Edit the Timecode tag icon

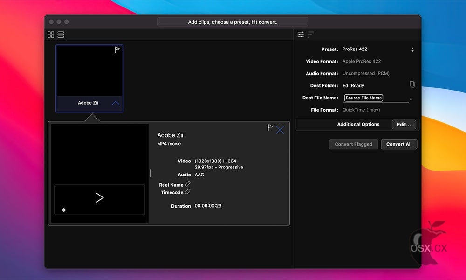(x=187, y=192)
